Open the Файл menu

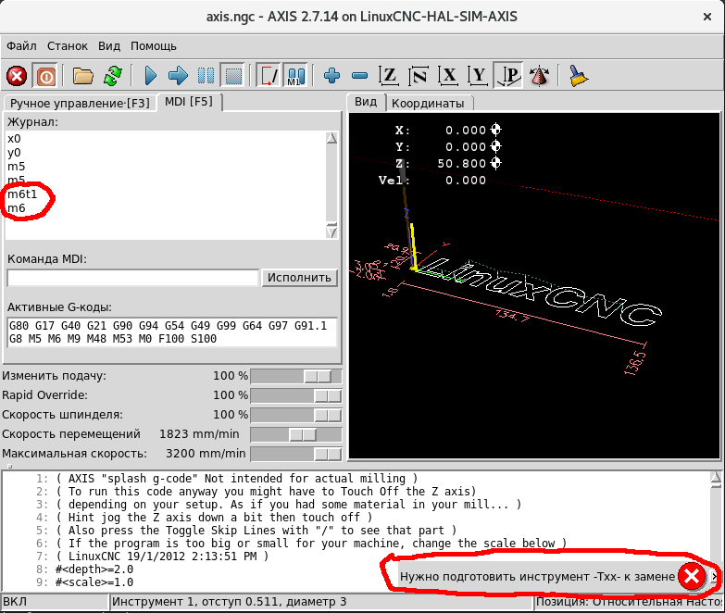pyautogui.click(x=21, y=46)
